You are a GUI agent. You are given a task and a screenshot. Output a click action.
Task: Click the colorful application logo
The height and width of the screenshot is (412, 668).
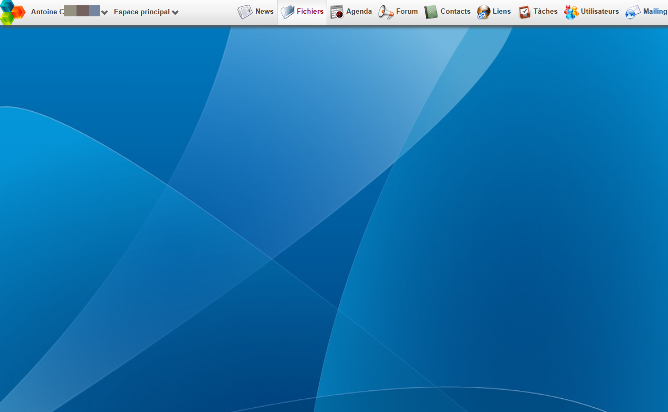tap(12, 11)
